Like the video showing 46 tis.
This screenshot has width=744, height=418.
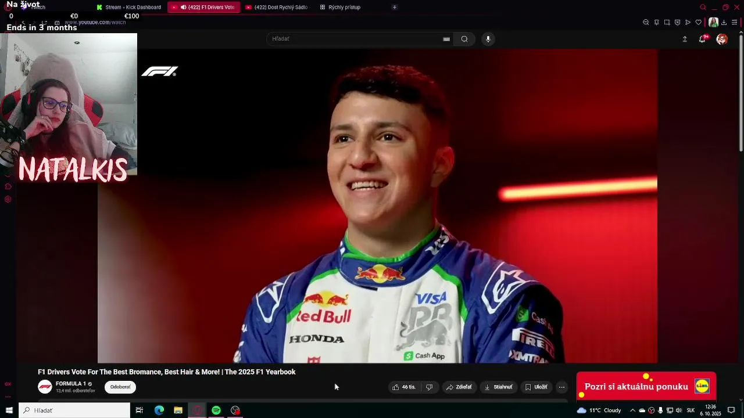[x=404, y=387]
